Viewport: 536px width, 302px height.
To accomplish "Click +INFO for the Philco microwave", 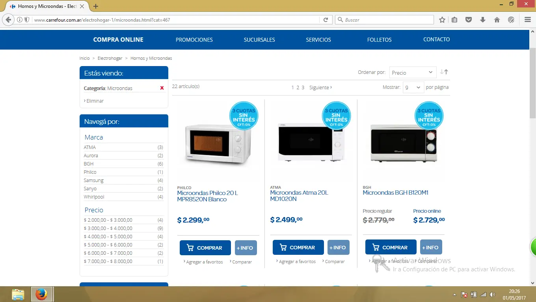I will pos(246,248).
